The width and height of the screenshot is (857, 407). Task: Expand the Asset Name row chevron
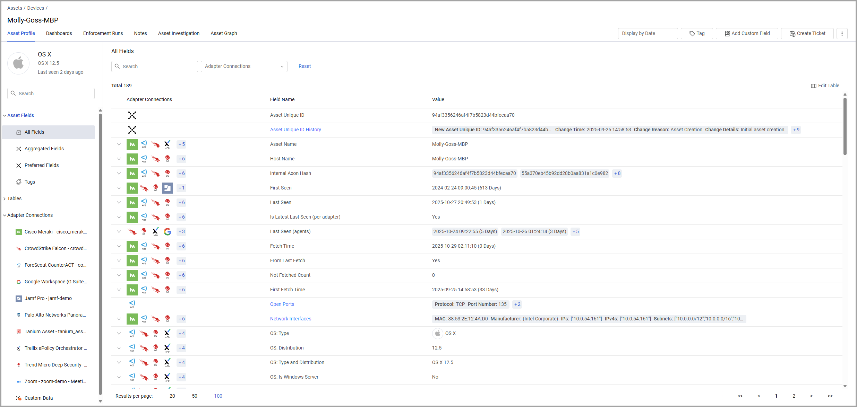pos(119,144)
